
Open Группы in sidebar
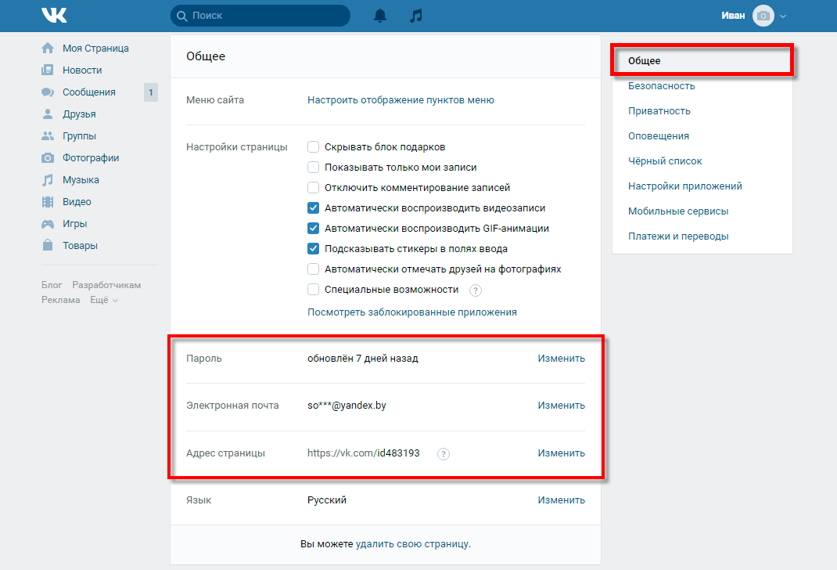tap(79, 135)
